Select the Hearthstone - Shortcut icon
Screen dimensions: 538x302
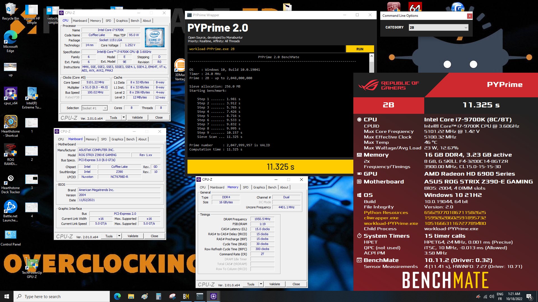tap(10, 126)
